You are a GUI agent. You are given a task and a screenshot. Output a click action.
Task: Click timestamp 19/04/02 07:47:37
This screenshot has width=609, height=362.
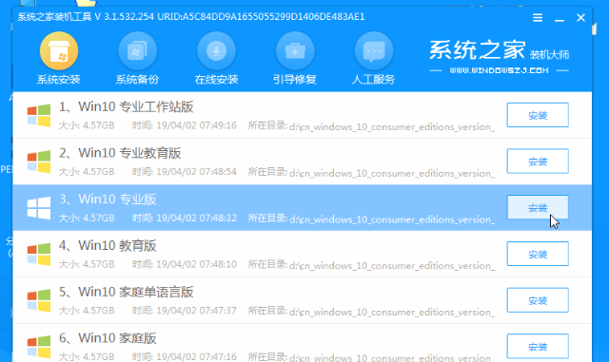pos(197,311)
